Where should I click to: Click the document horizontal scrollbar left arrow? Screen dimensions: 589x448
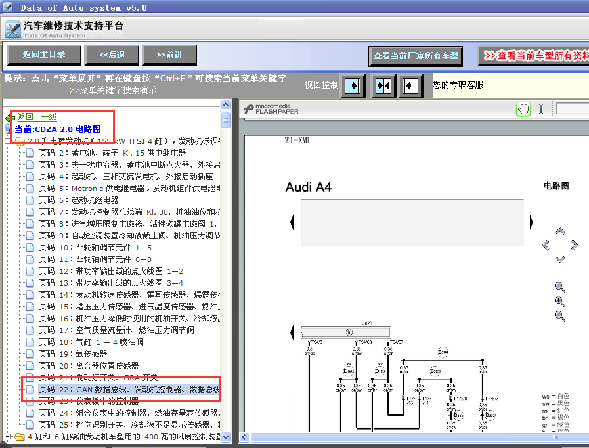pos(244,437)
